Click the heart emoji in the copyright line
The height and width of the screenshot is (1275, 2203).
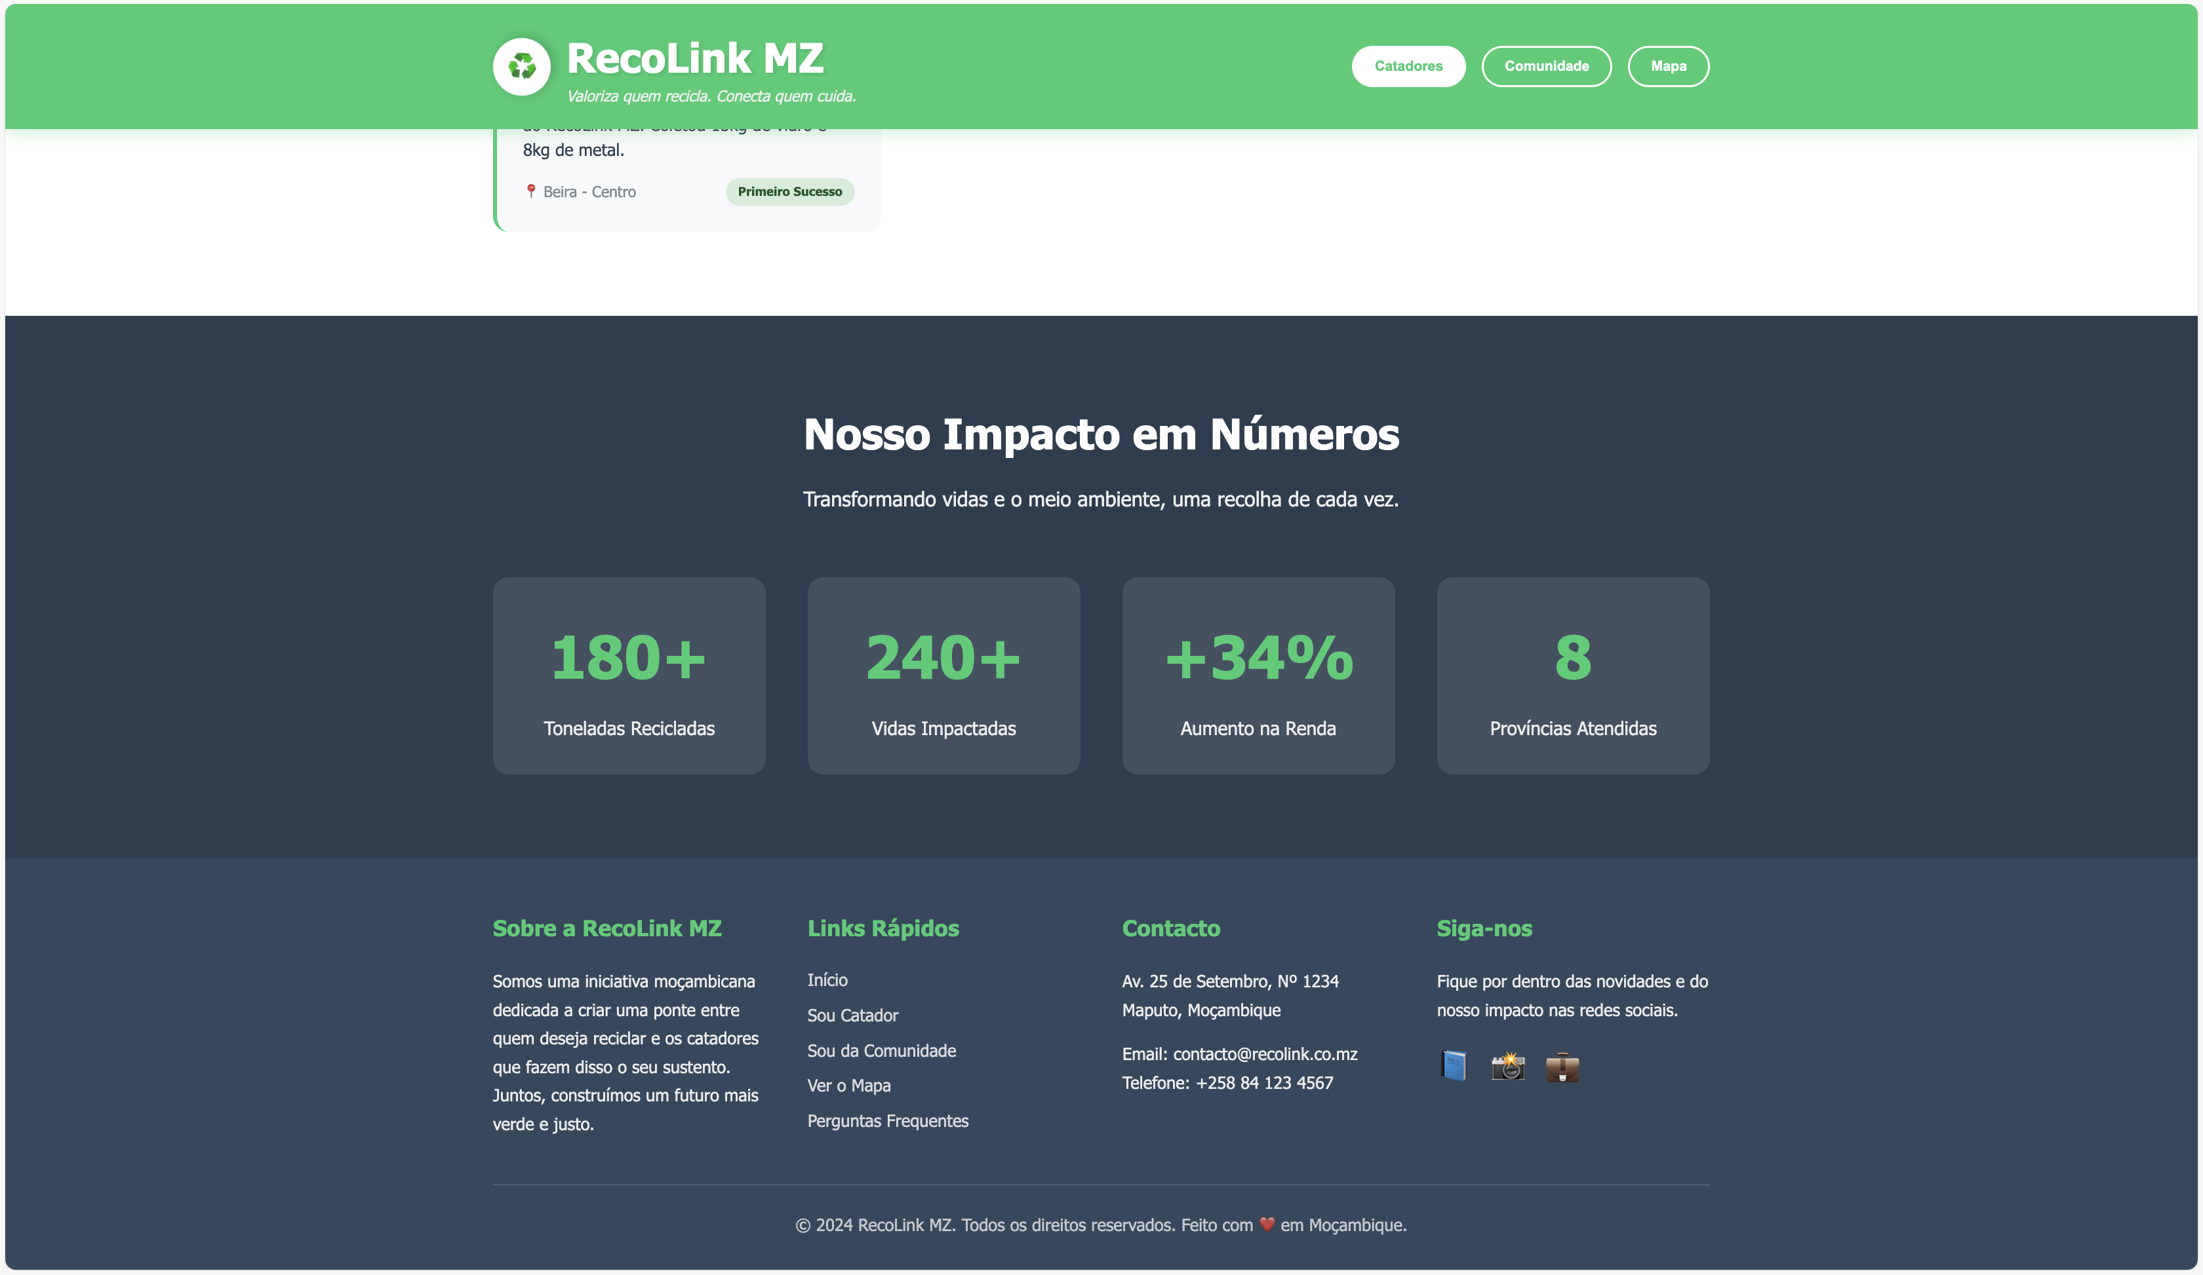tap(1267, 1225)
